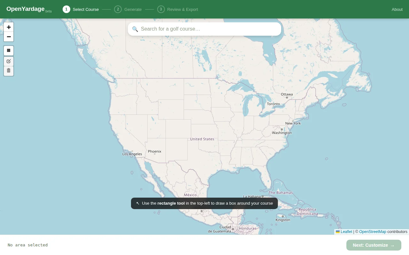This screenshot has height=255, width=409.
Task: Click the República Dominicana label
Action: (x=307, y=212)
